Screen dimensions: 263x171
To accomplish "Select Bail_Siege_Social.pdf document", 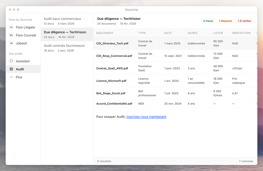I will click(x=111, y=93).
